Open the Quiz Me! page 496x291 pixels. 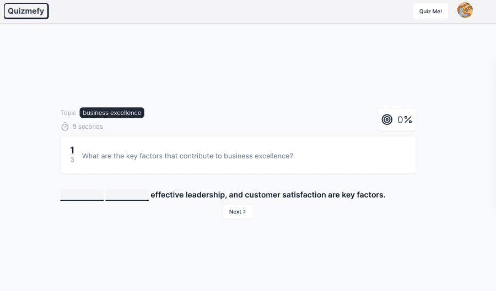[x=430, y=12]
